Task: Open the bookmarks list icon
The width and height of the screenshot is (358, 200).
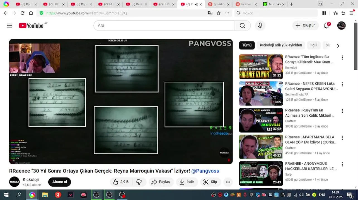Action: tap(336, 13)
